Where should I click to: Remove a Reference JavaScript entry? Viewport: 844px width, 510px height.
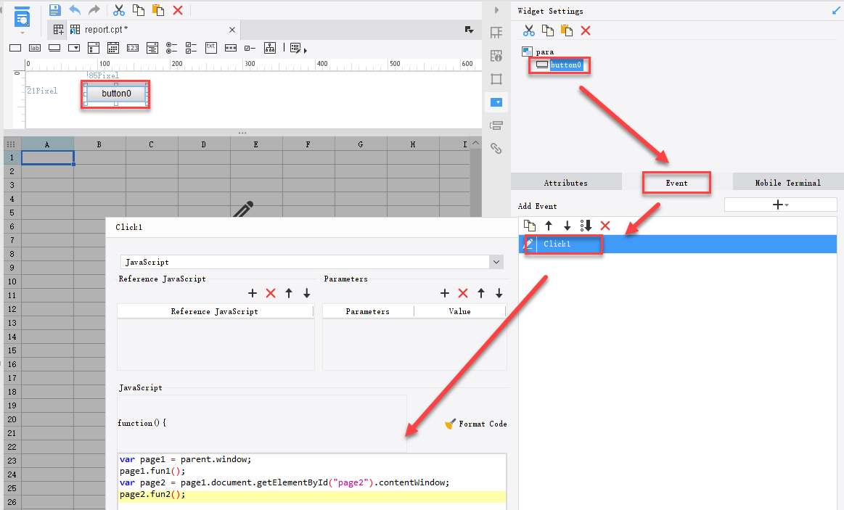point(271,293)
